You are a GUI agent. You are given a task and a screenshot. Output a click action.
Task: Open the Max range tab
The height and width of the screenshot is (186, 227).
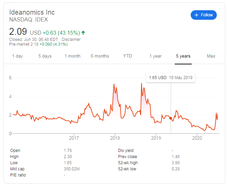click(x=211, y=56)
